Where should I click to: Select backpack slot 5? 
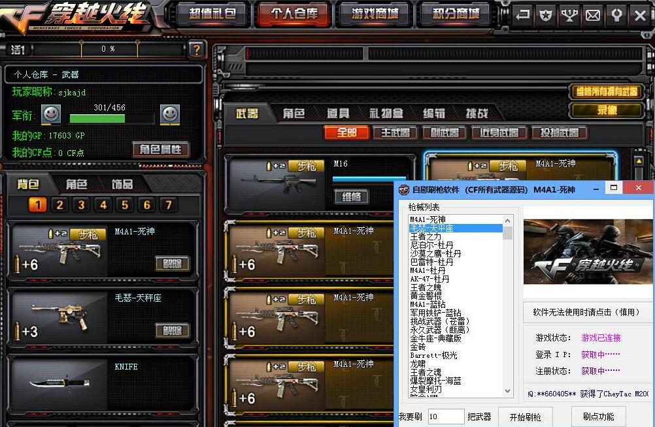[x=125, y=204]
